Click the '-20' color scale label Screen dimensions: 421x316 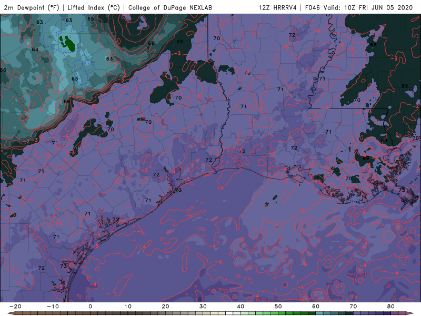(x=15, y=307)
